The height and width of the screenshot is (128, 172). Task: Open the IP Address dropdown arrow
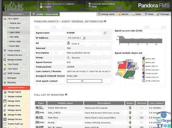coord(84,38)
